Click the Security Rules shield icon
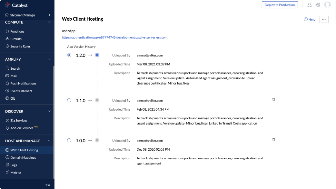Viewport: 336px width, 189px height. (7, 46)
